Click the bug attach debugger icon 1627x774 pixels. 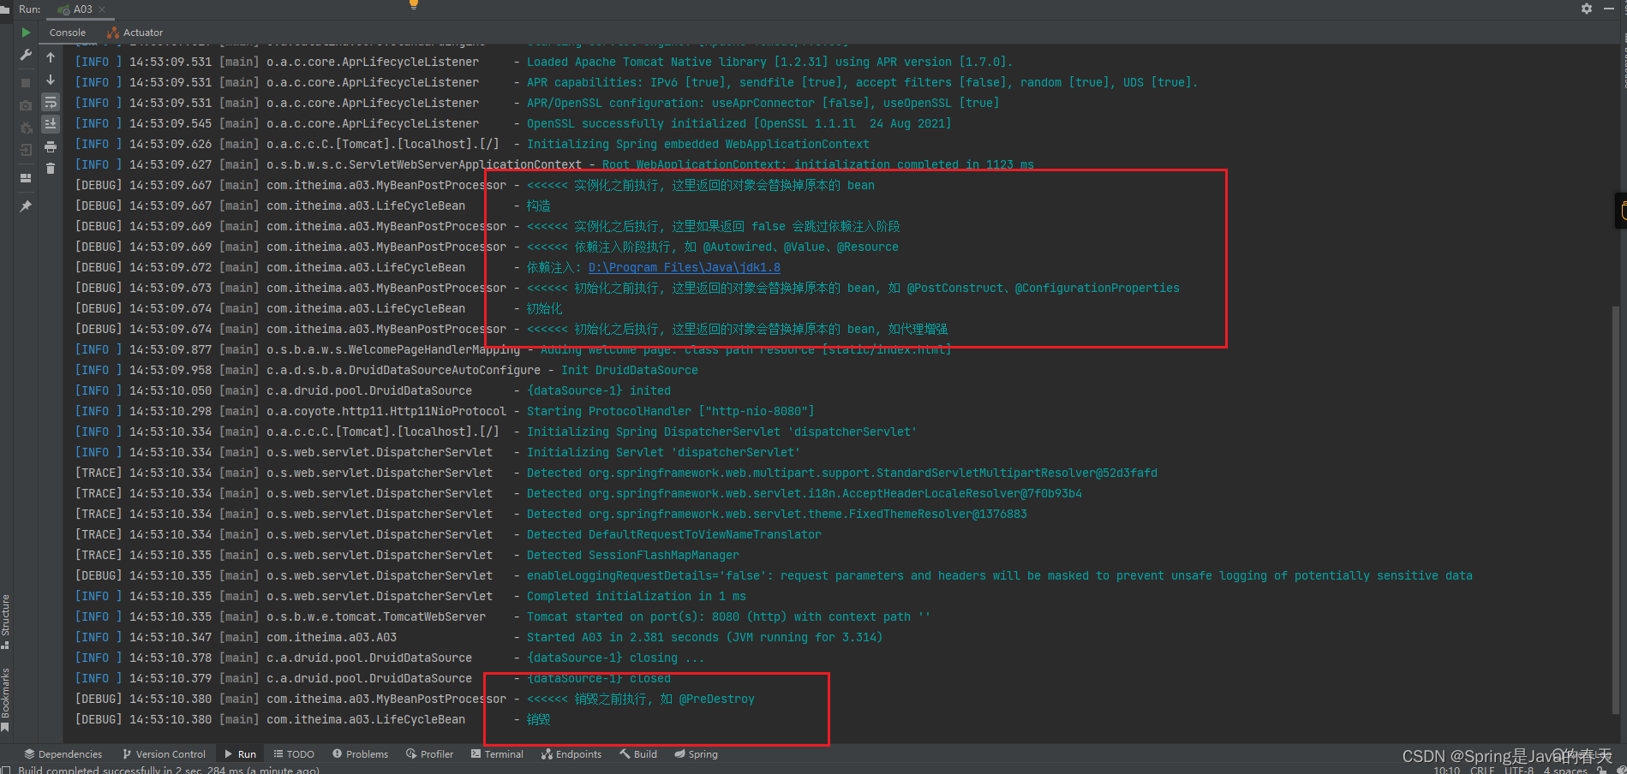[26, 128]
